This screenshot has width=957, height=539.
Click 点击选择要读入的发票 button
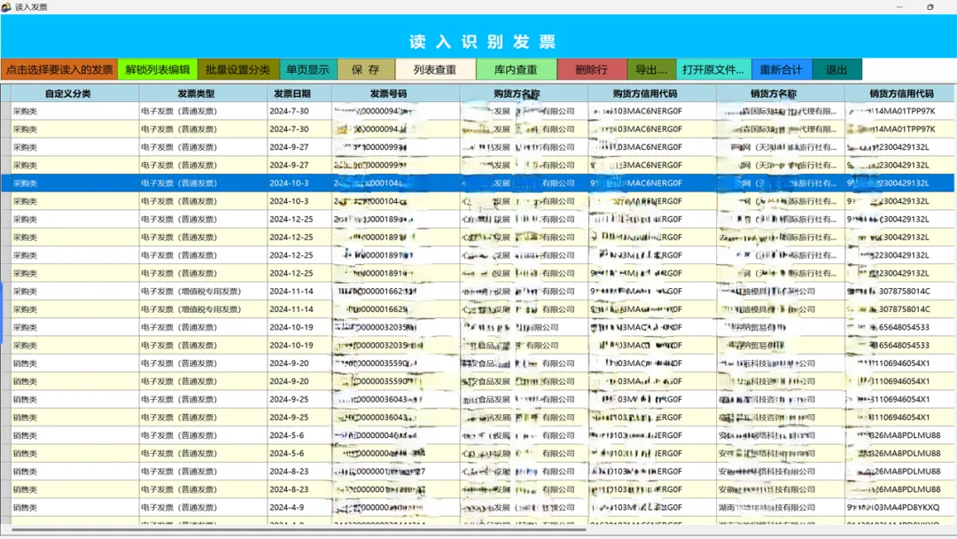pos(59,69)
